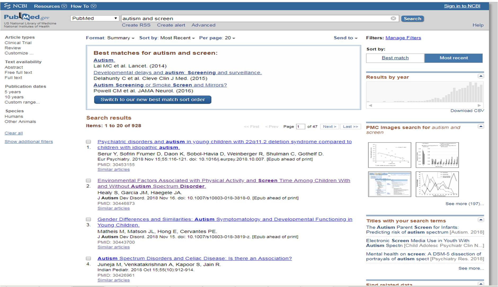
Task: Open the software screenshot PMC image thumbnail
Action: click(x=389, y=184)
